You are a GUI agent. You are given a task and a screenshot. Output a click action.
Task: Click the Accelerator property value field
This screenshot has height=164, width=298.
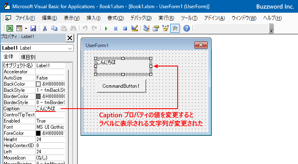(50, 72)
